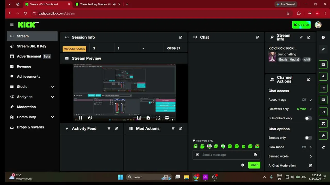330x185 pixels.
Task: Show hidden system tray icons
Action: pos(264,177)
